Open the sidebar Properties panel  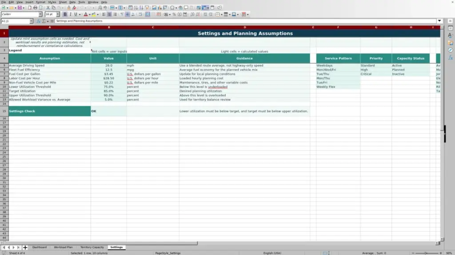[x=451, y=28]
